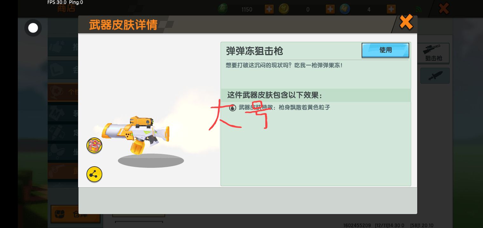Viewport: 483px width, 228px height.
Task: Click the gold coin currency icon
Action: coord(284,9)
